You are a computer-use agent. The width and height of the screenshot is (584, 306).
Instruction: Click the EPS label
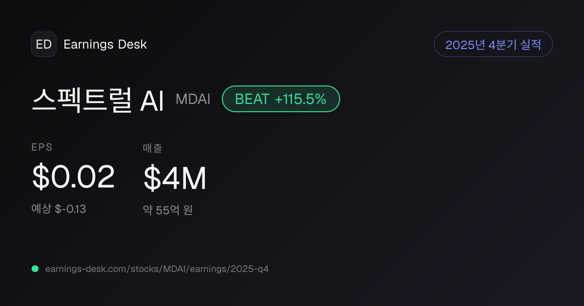[x=42, y=148]
